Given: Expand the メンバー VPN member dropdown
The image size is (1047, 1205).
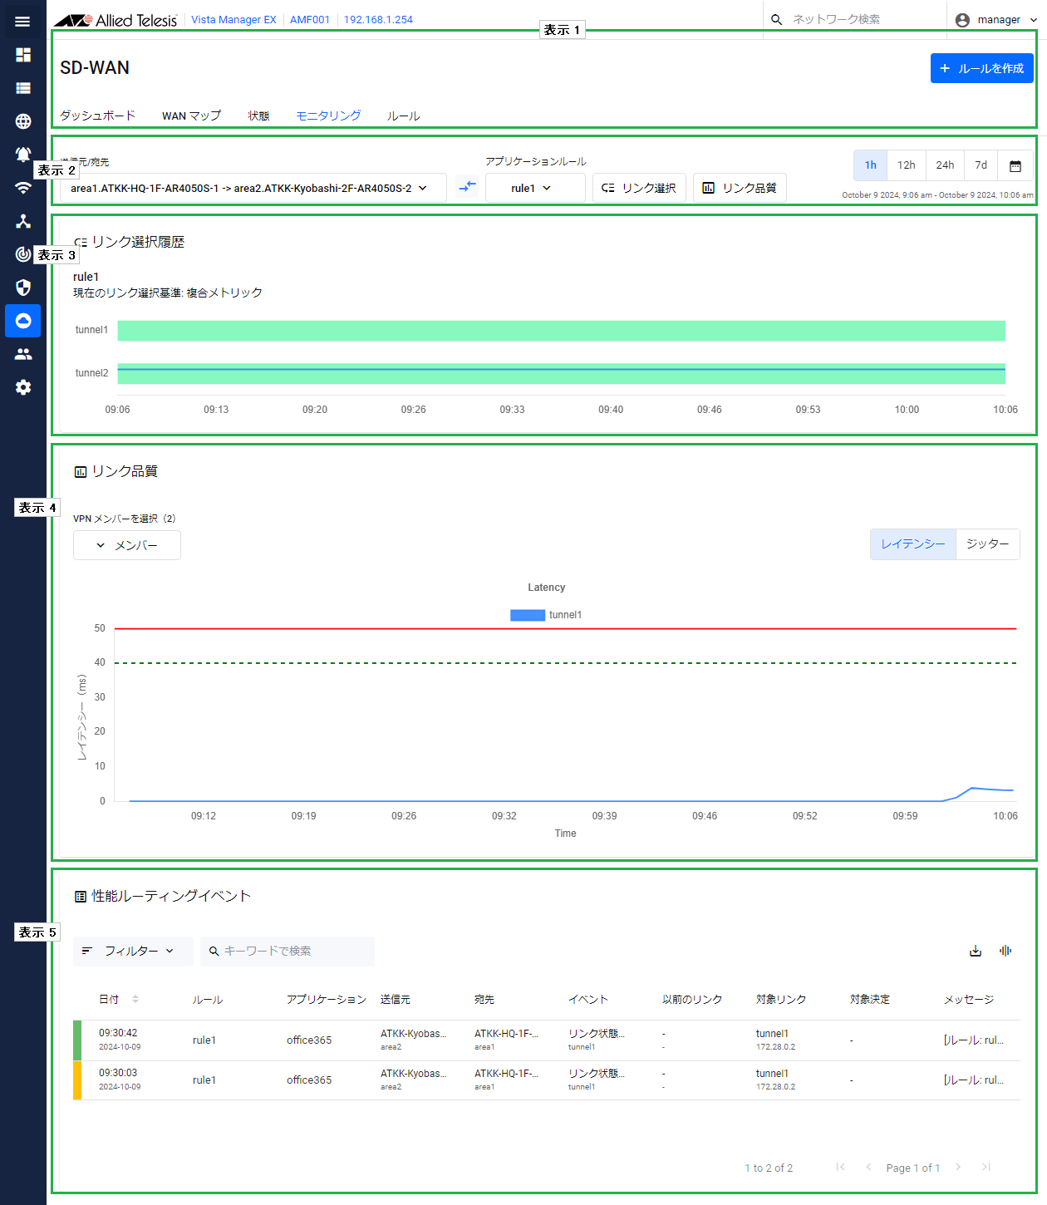Looking at the screenshot, I should (x=127, y=545).
